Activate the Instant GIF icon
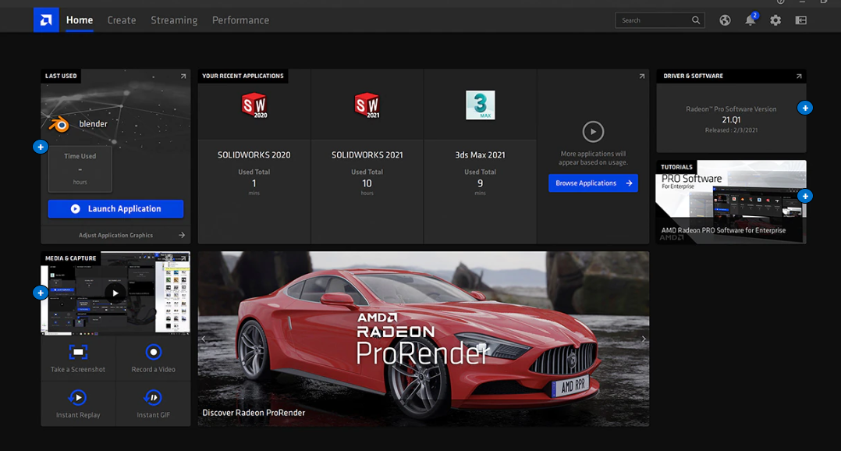The height and width of the screenshot is (451, 841). [154, 398]
